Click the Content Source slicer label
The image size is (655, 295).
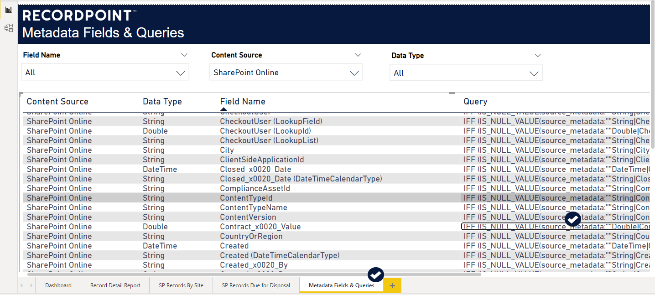[x=236, y=55]
